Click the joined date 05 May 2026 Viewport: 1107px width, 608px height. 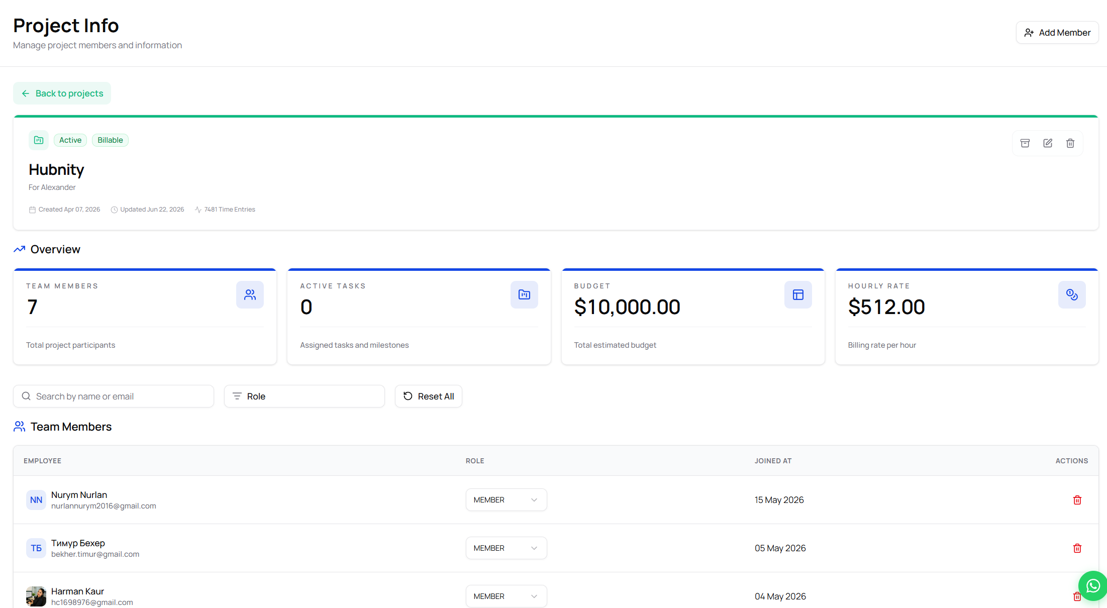[780, 548]
